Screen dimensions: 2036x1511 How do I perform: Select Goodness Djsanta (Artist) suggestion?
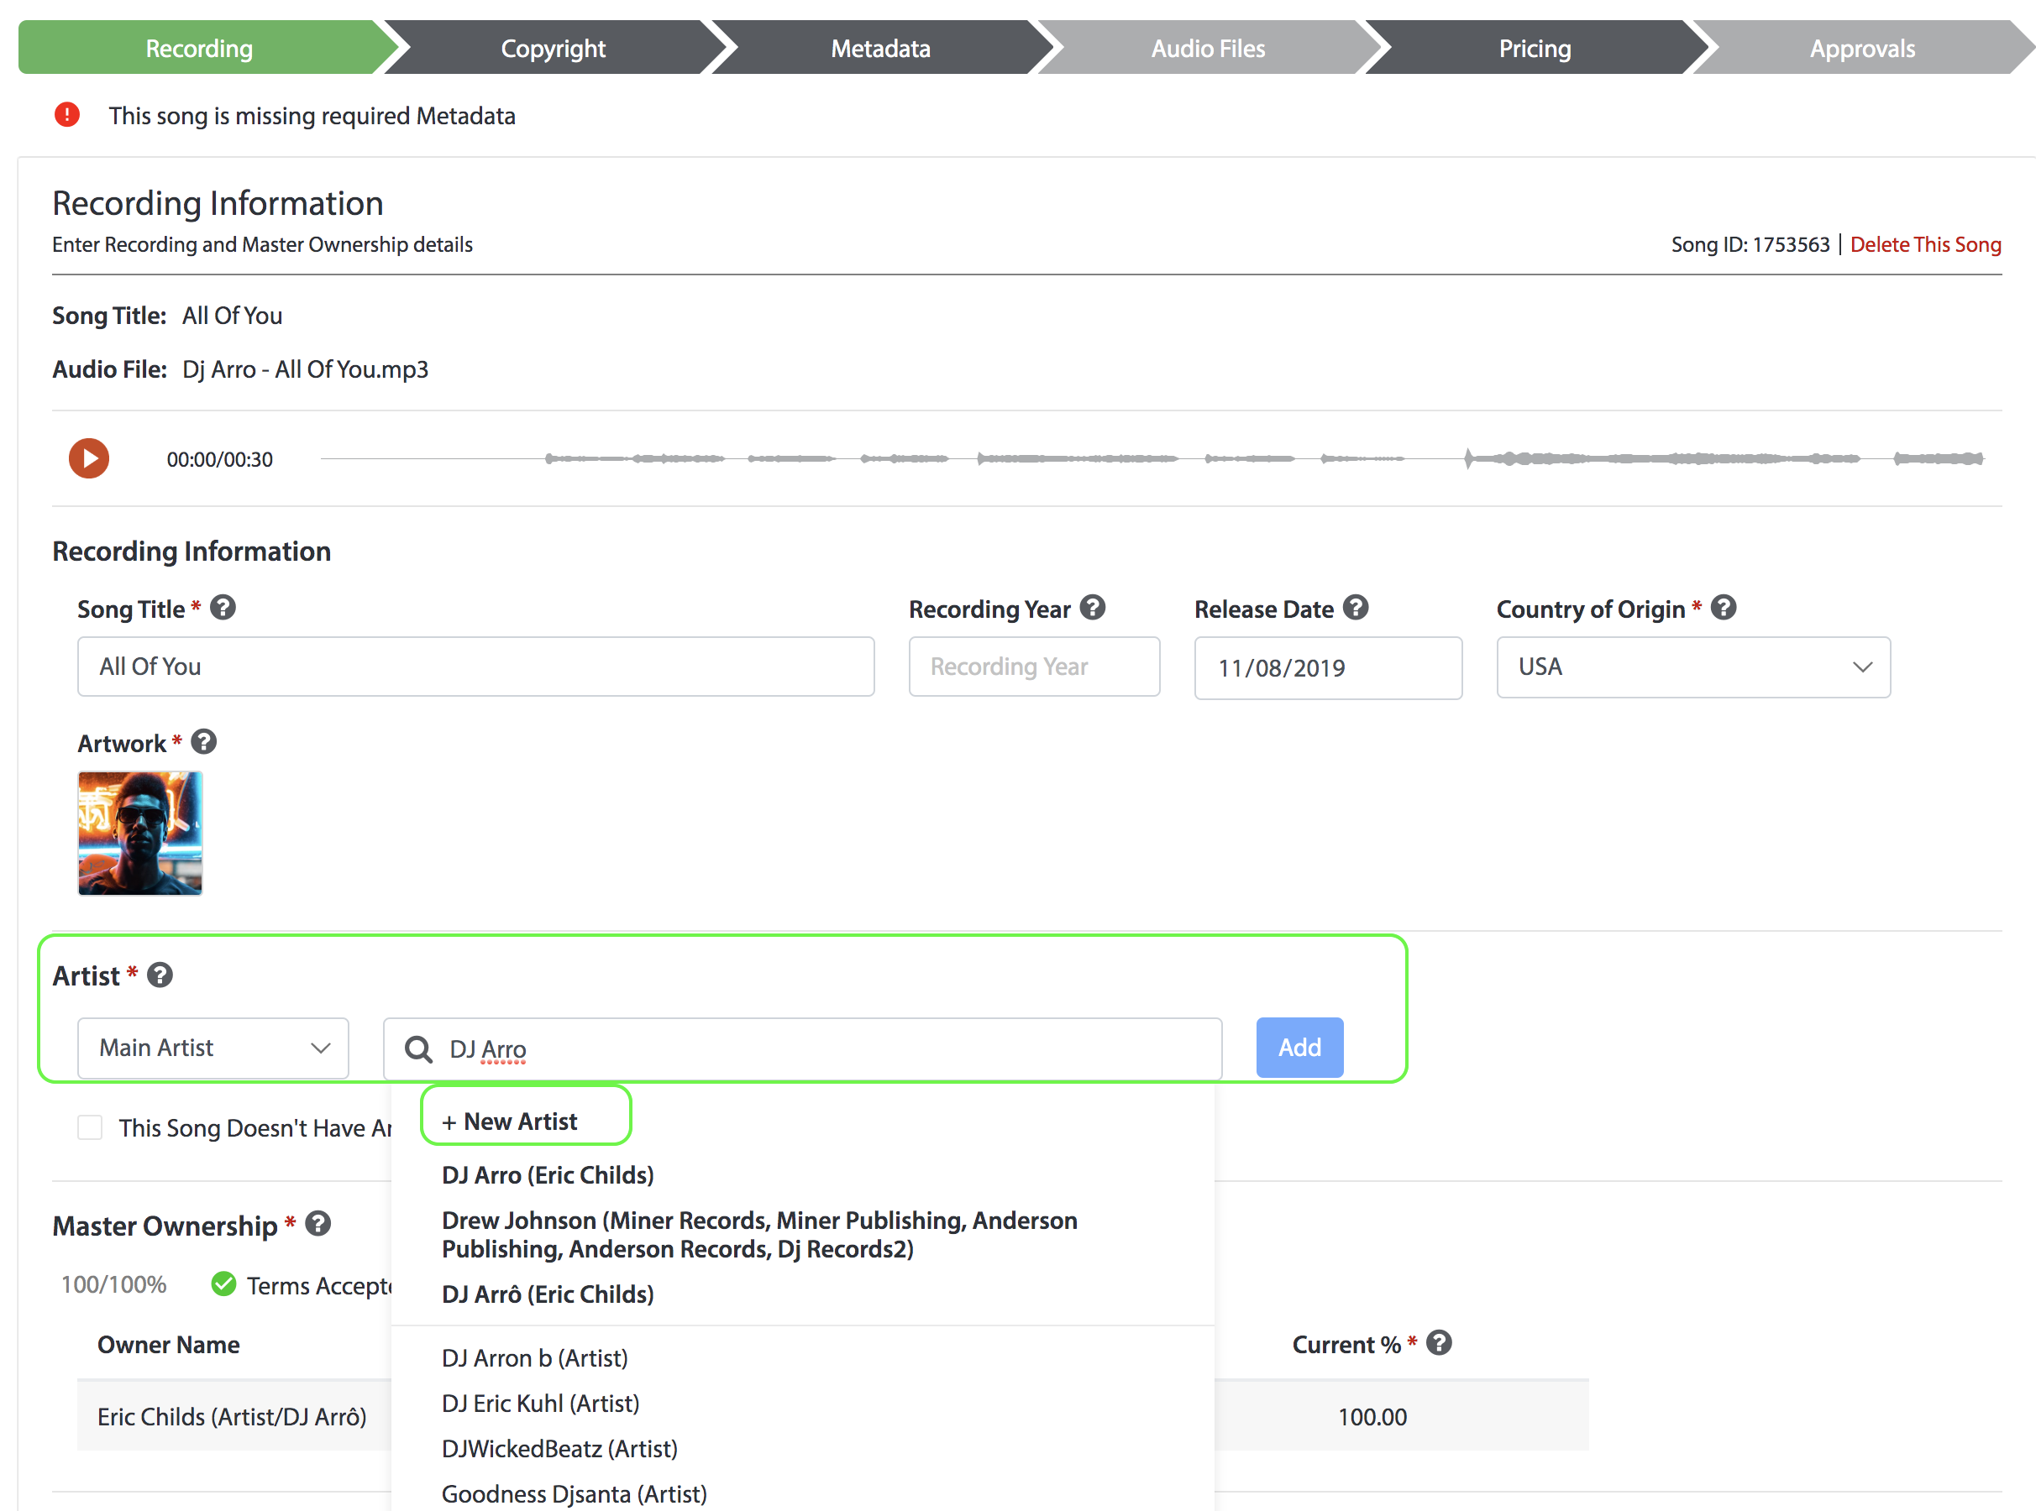tap(574, 1493)
